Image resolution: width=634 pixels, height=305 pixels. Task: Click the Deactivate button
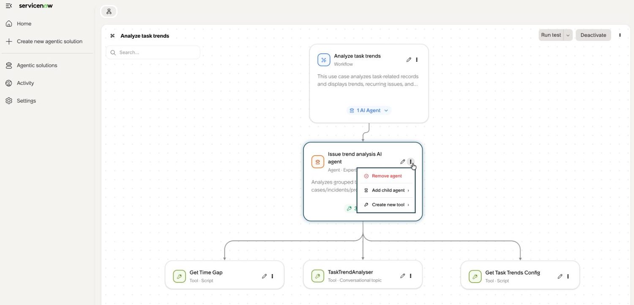point(593,35)
